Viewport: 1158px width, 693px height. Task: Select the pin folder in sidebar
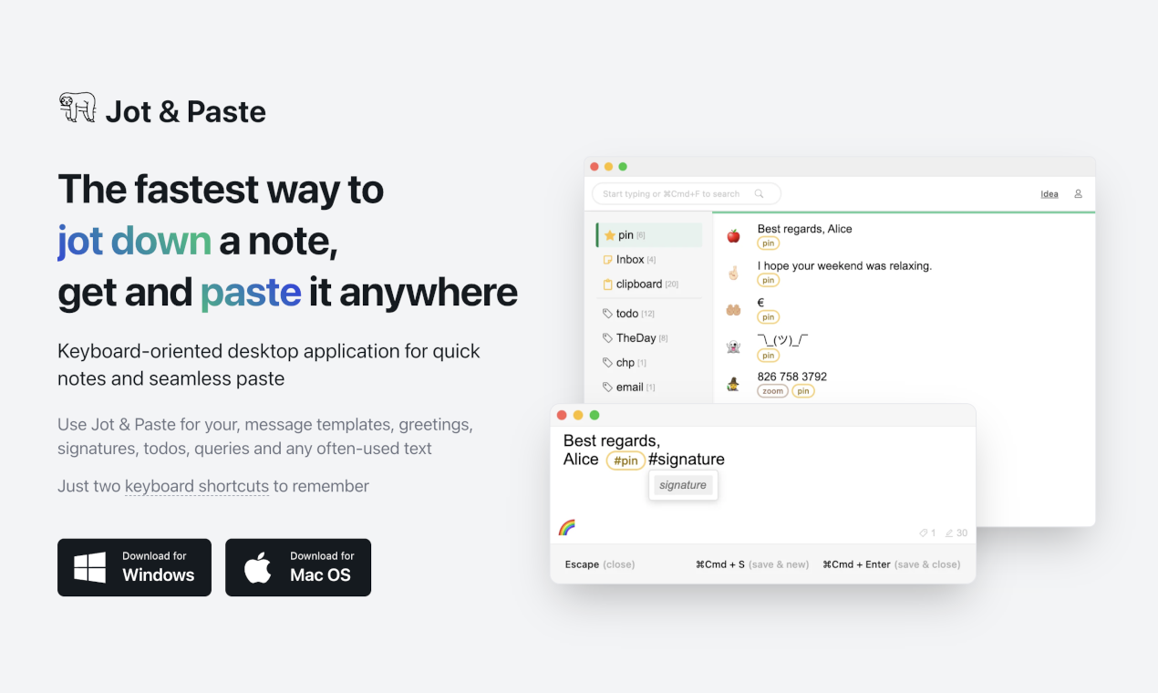pos(649,235)
